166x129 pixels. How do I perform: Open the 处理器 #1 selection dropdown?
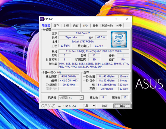coord(71,98)
